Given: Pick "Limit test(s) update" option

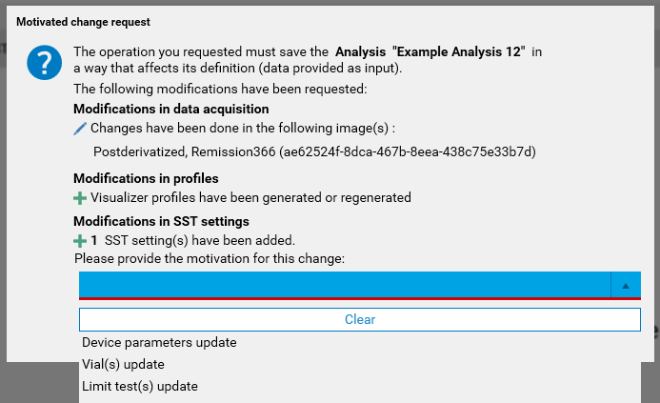Looking at the screenshot, I should pyautogui.click(x=140, y=386).
